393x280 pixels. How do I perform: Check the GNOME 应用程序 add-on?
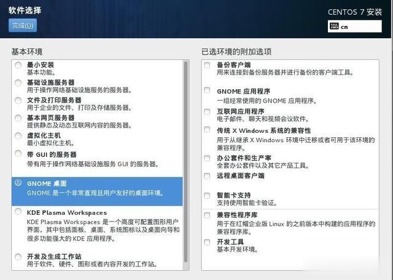click(207, 90)
